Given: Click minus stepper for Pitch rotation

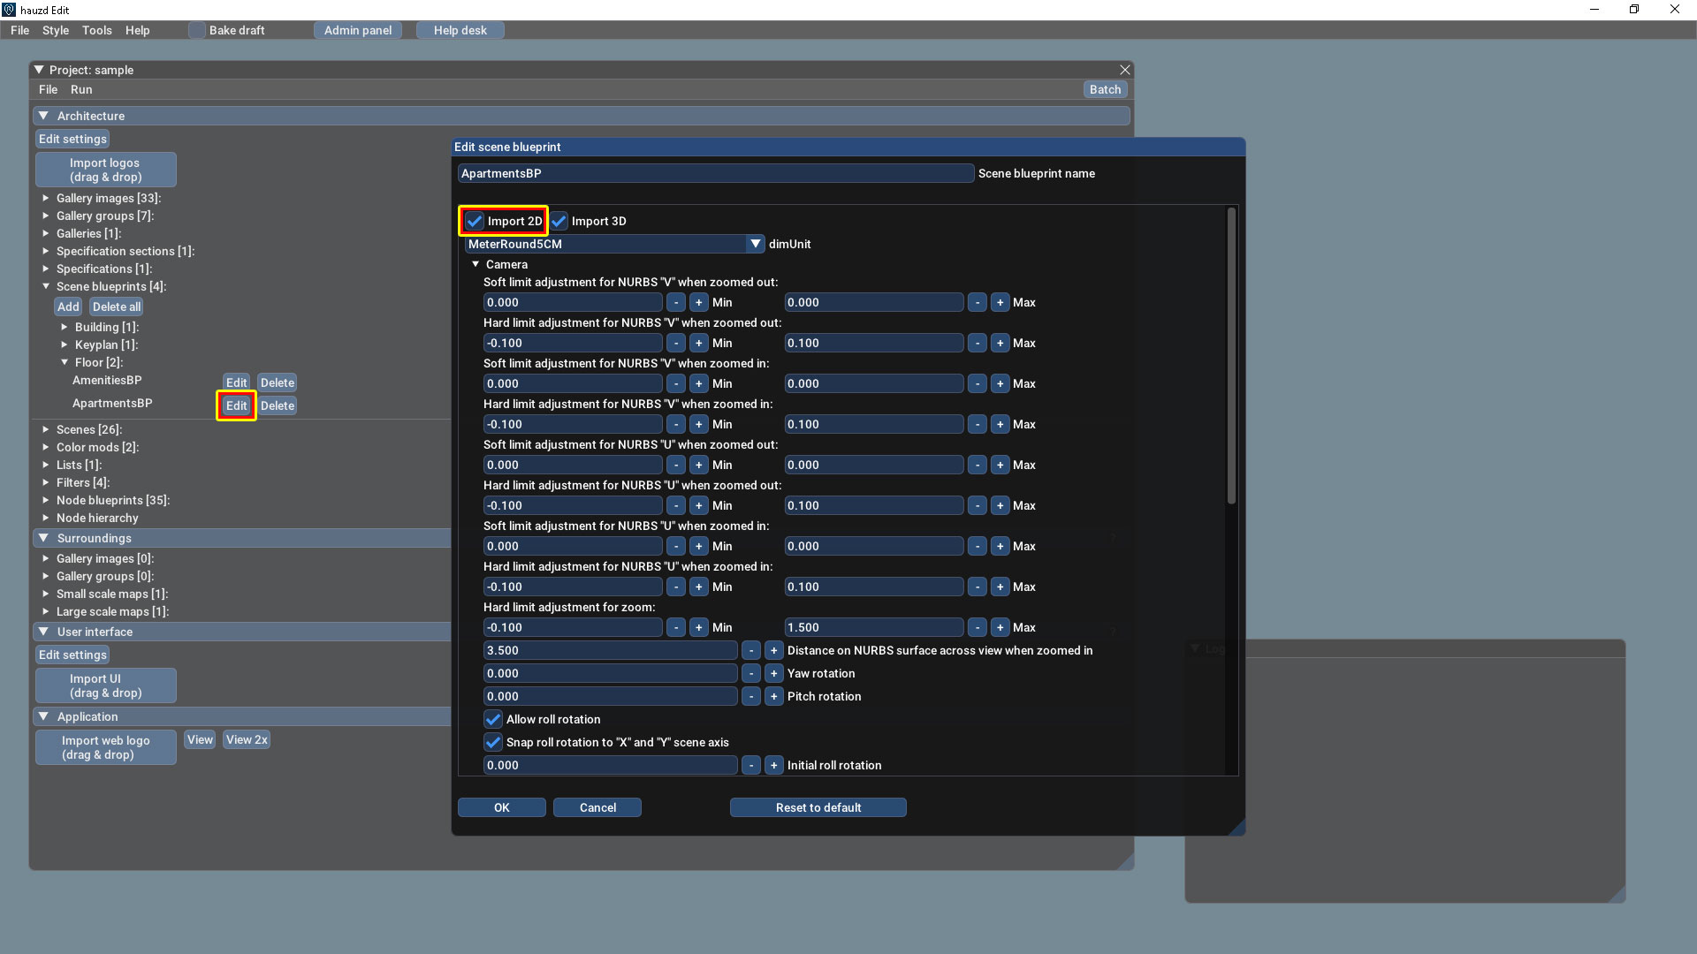Looking at the screenshot, I should (x=750, y=696).
